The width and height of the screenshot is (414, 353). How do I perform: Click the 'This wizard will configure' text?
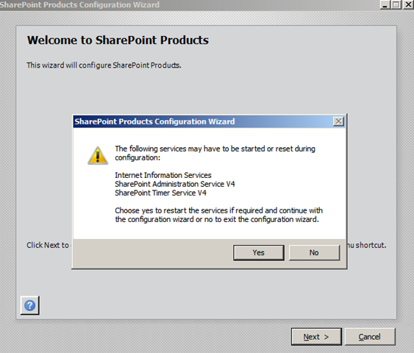[104, 65]
